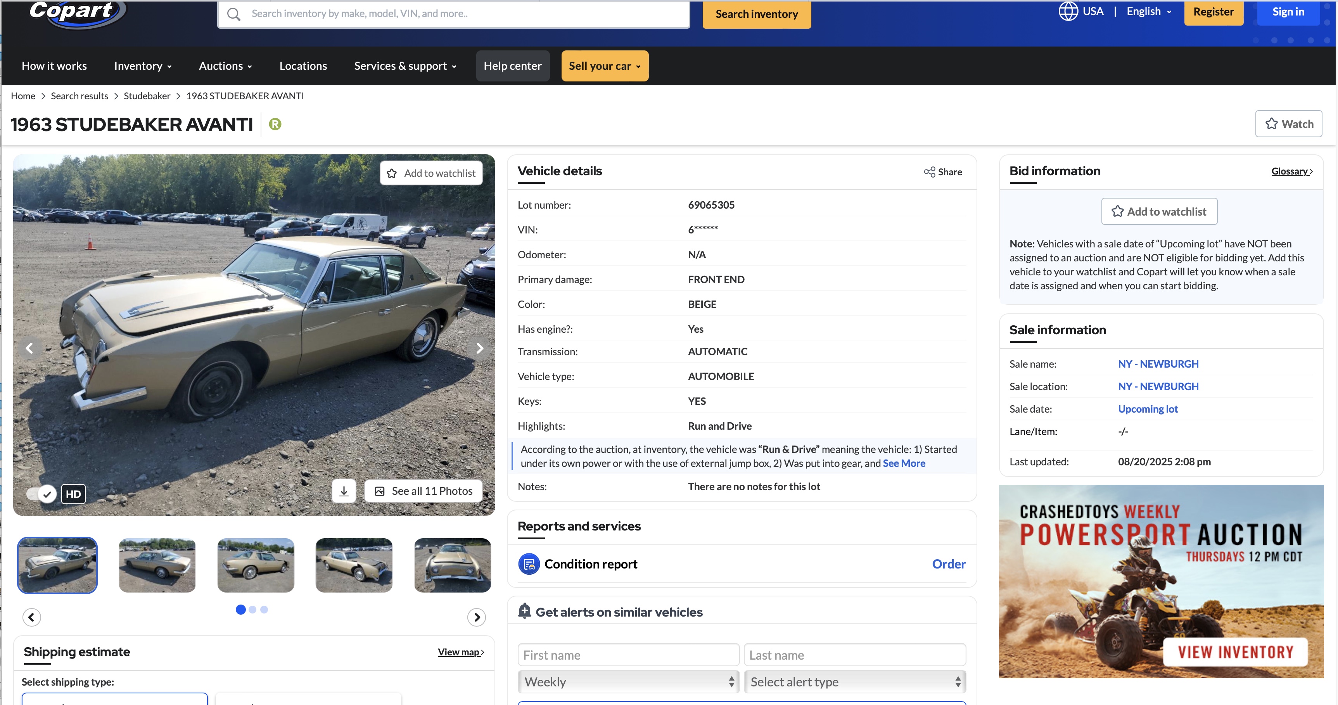1338x705 pixels.
Task: Click the USA country label
Action: [1093, 11]
